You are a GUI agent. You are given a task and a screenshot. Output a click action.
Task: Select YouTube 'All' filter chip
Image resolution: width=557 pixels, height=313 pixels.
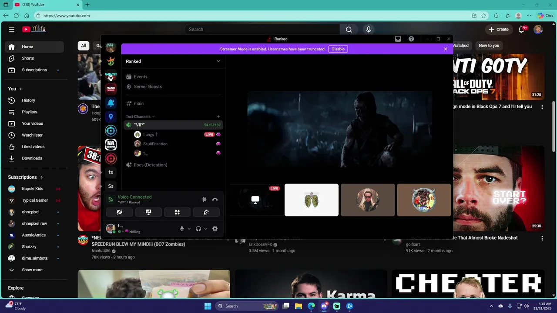click(x=84, y=46)
